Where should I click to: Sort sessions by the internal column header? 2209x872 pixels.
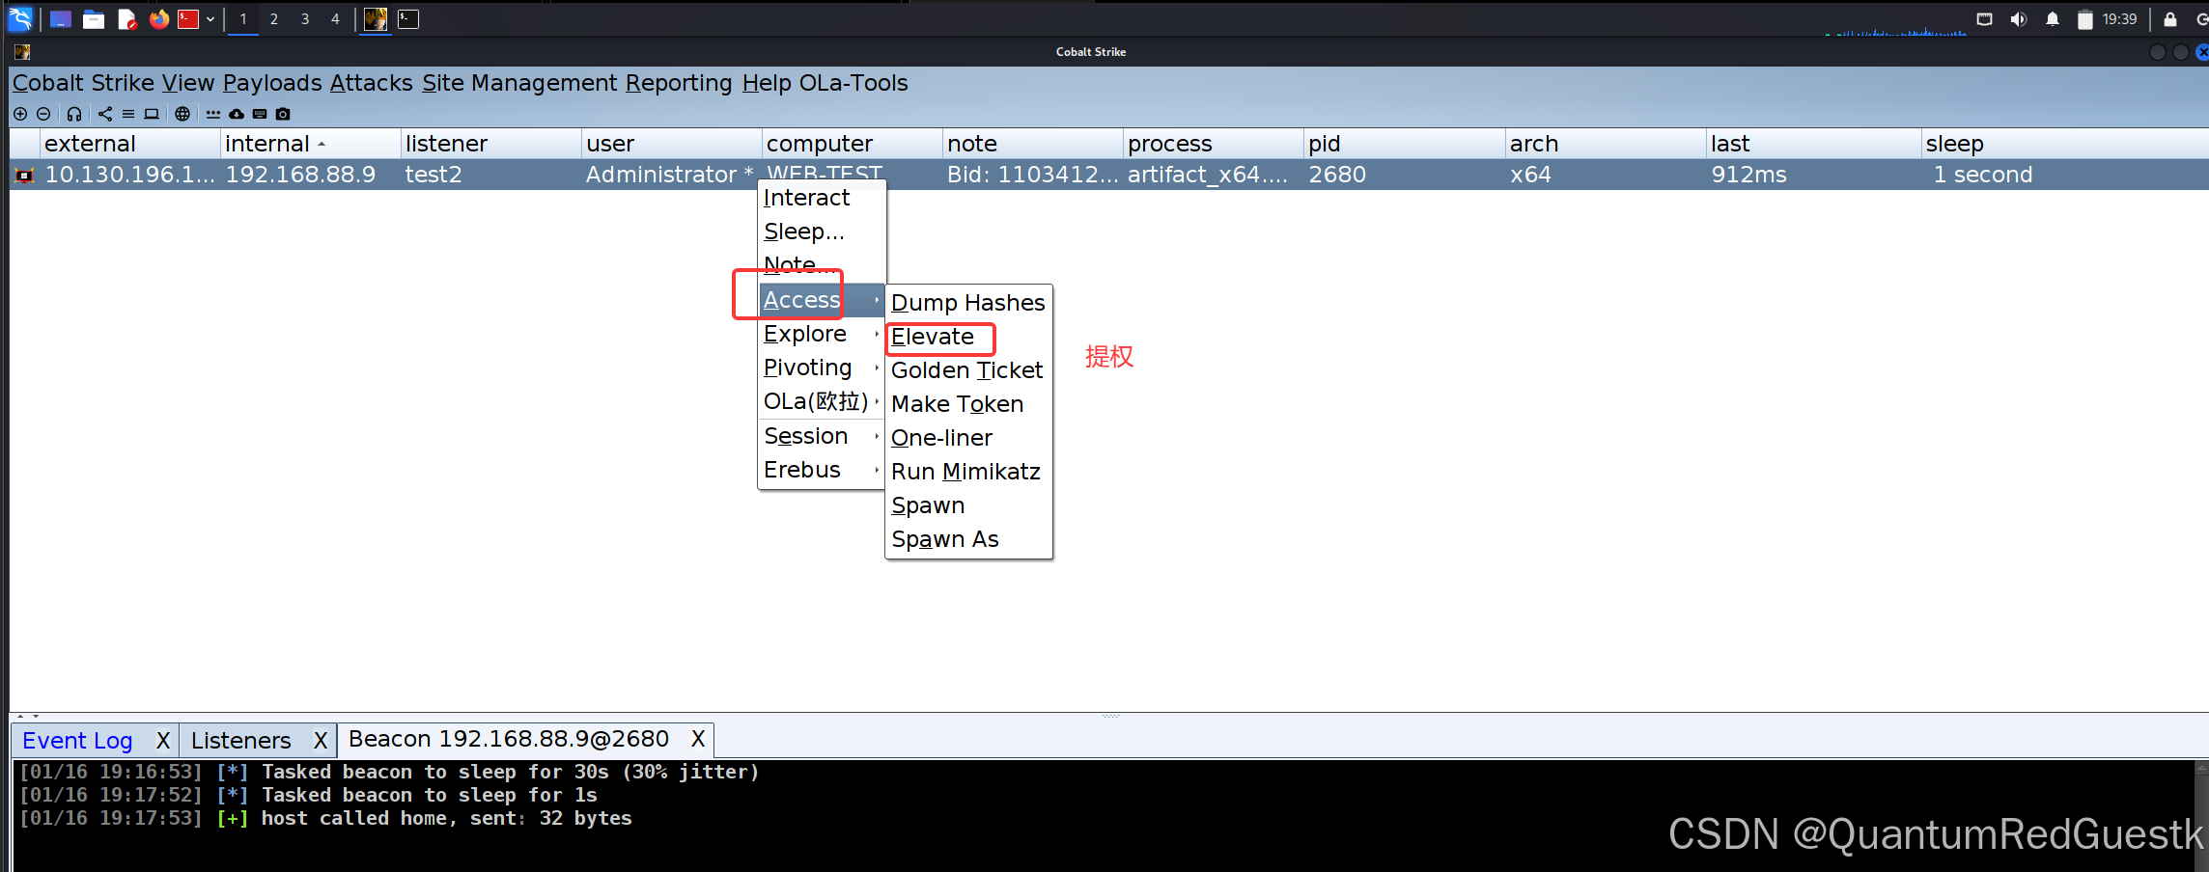click(310, 144)
